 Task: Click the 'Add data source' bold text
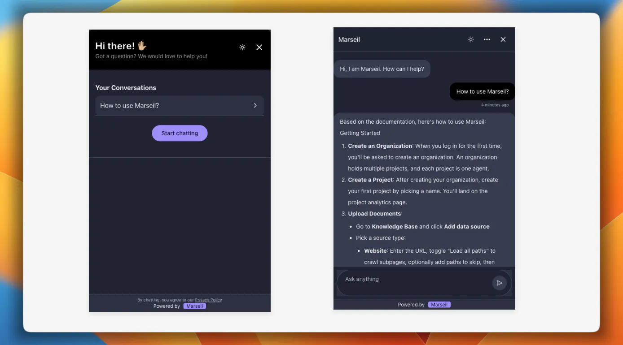click(467, 227)
